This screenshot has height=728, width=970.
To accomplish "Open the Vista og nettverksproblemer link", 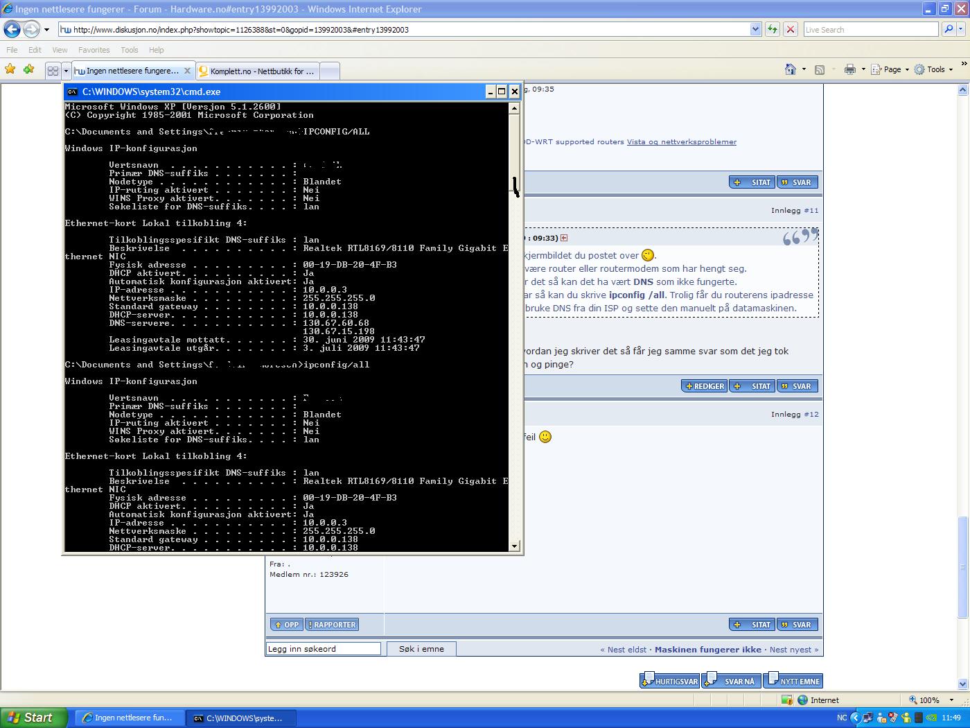I will (x=681, y=141).
